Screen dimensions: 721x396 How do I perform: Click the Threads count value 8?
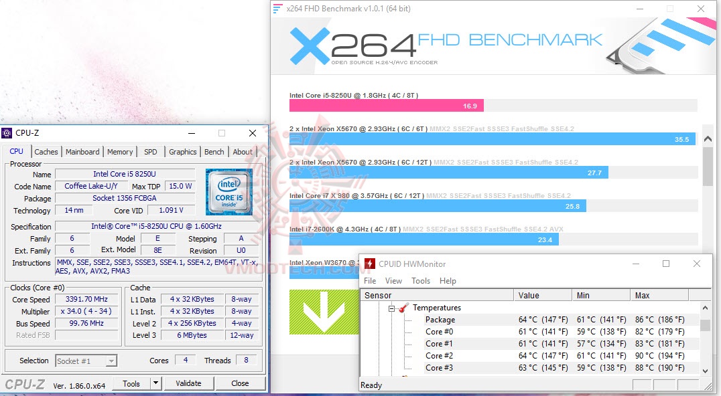246,360
